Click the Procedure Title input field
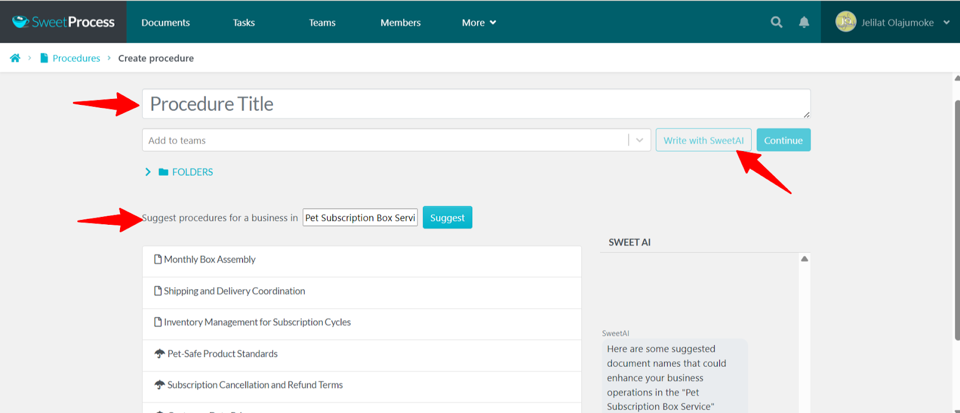Image resolution: width=960 pixels, height=413 pixels. (x=476, y=104)
